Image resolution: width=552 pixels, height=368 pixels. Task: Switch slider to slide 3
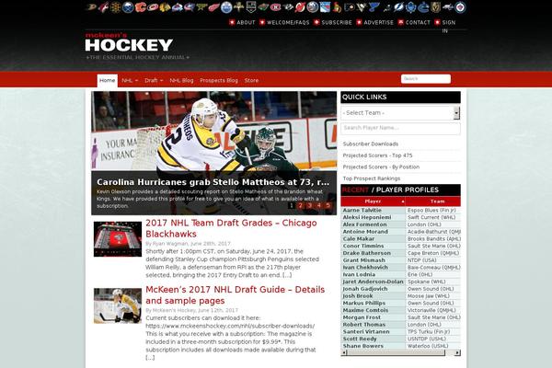coord(309,206)
